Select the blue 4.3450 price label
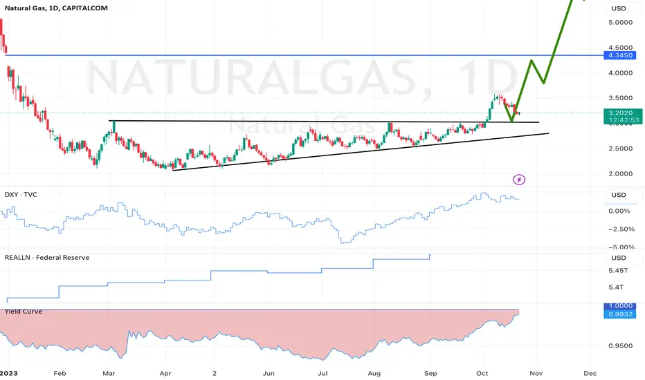Image resolution: width=645 pixels, height=380 pixels. 620,55
